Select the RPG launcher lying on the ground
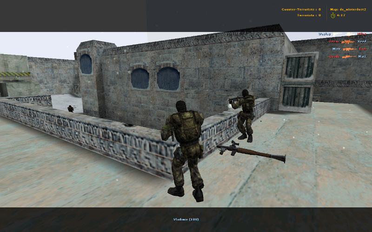Viewport: 372px width, 232px height. click(251, 151)
